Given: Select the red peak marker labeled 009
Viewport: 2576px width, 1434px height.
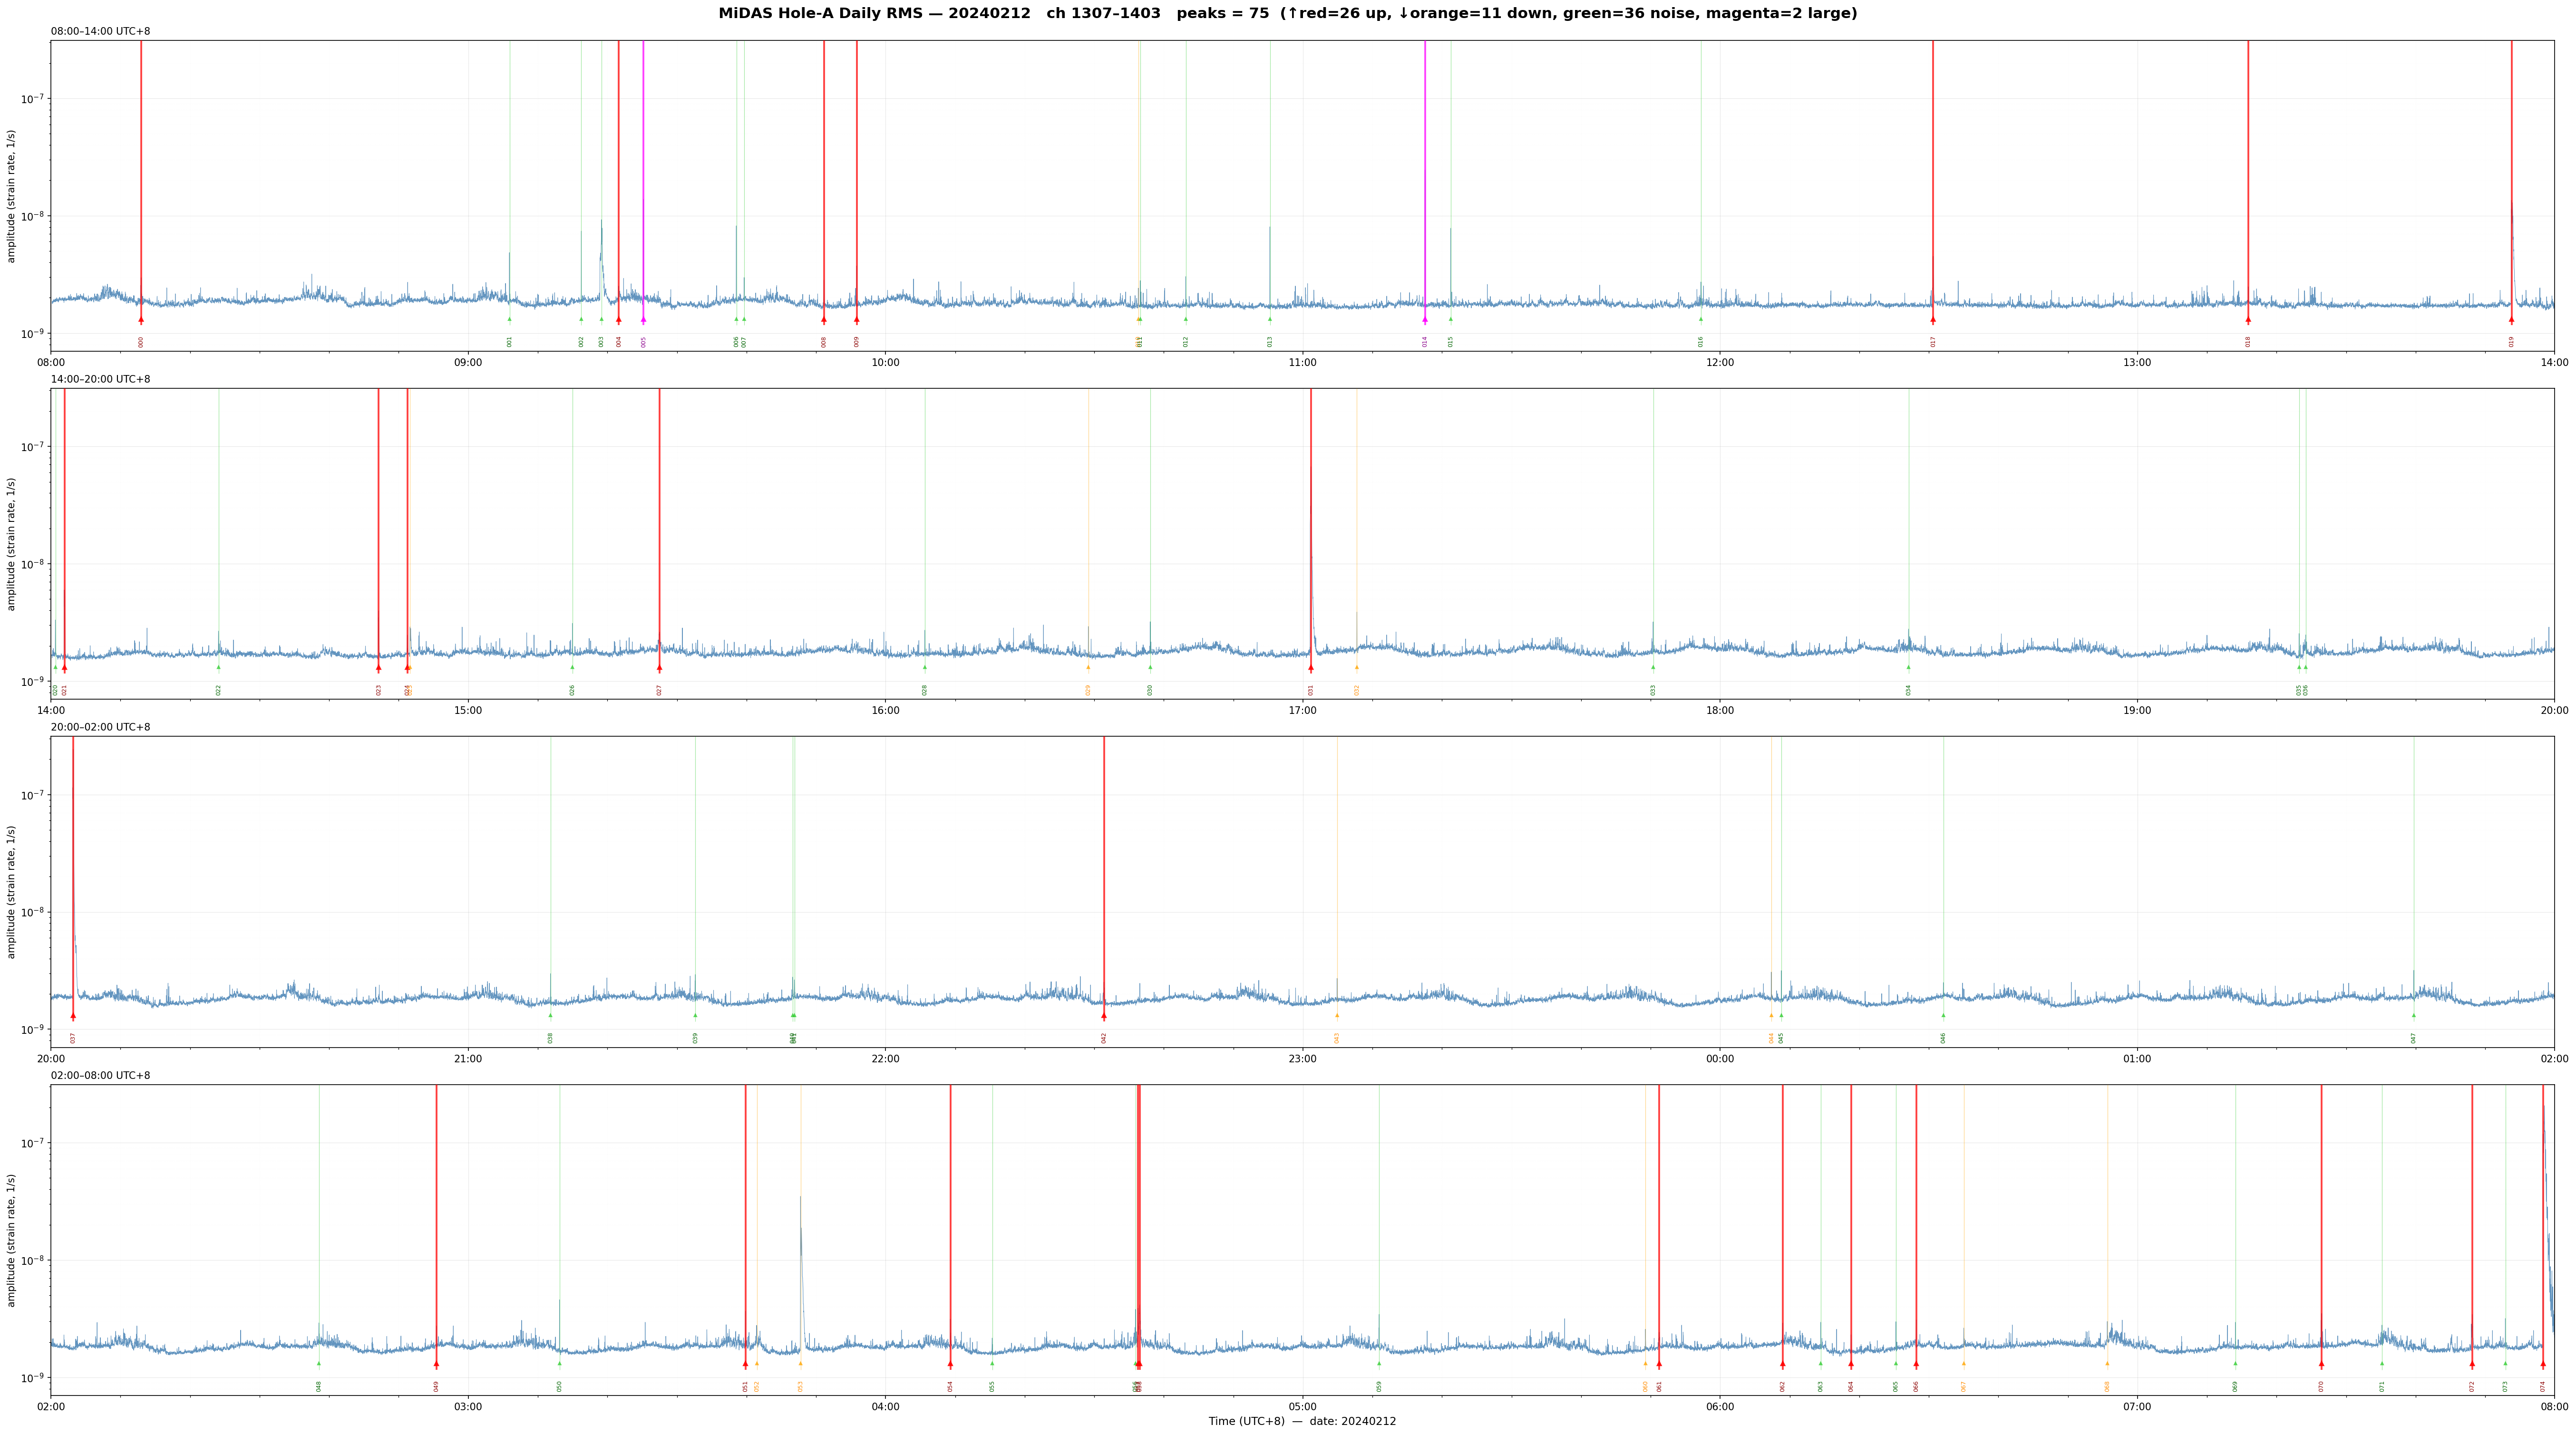Looking at the screenshot, I should (856, 320).
